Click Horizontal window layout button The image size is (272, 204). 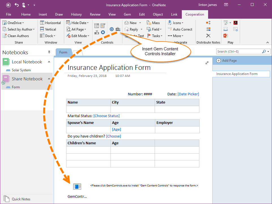tap(51, 23)
